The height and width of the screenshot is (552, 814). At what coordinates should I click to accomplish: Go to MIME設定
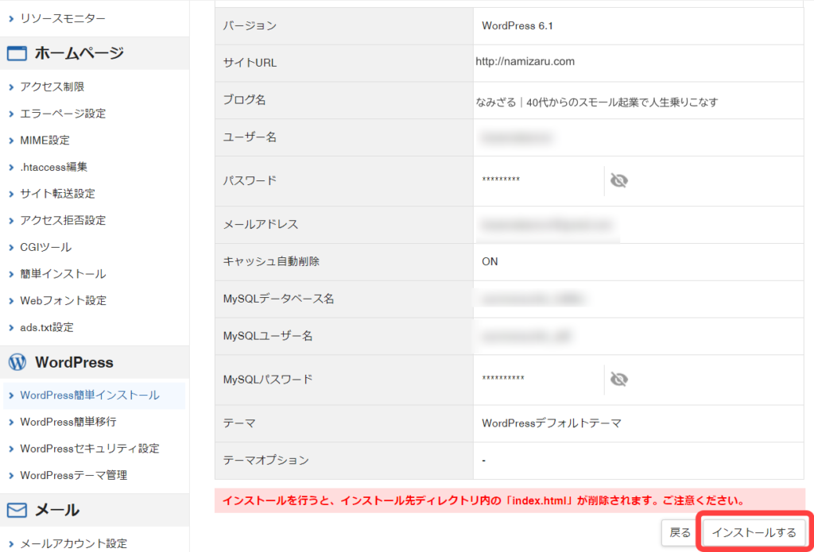(45, 140)
